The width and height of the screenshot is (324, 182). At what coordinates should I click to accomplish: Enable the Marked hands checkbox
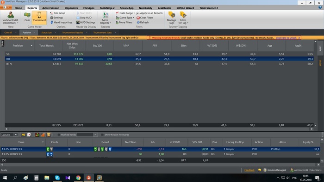pyautogui.click(x=59, y=134)
